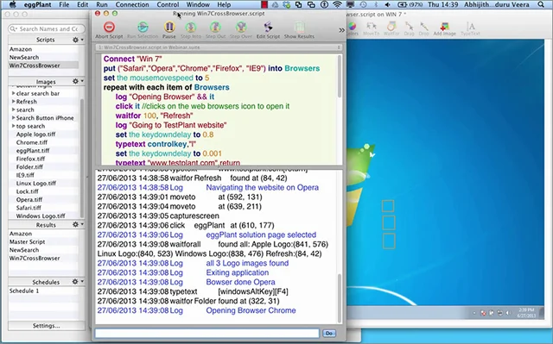Select the Firefox.tiff image

tap(30, 159)
